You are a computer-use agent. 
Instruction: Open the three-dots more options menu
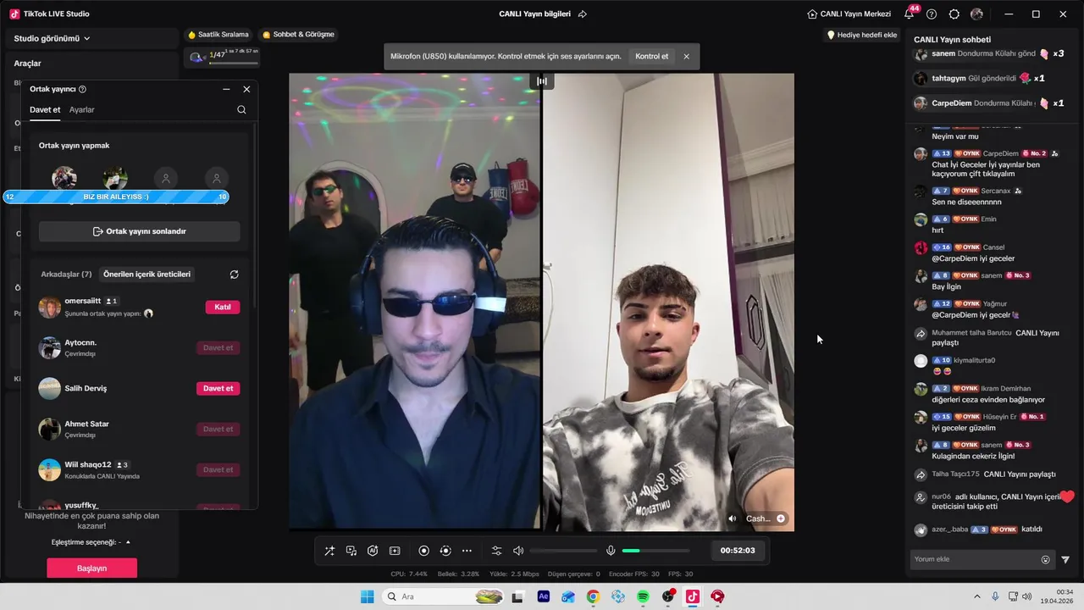(x=467, y=551)
